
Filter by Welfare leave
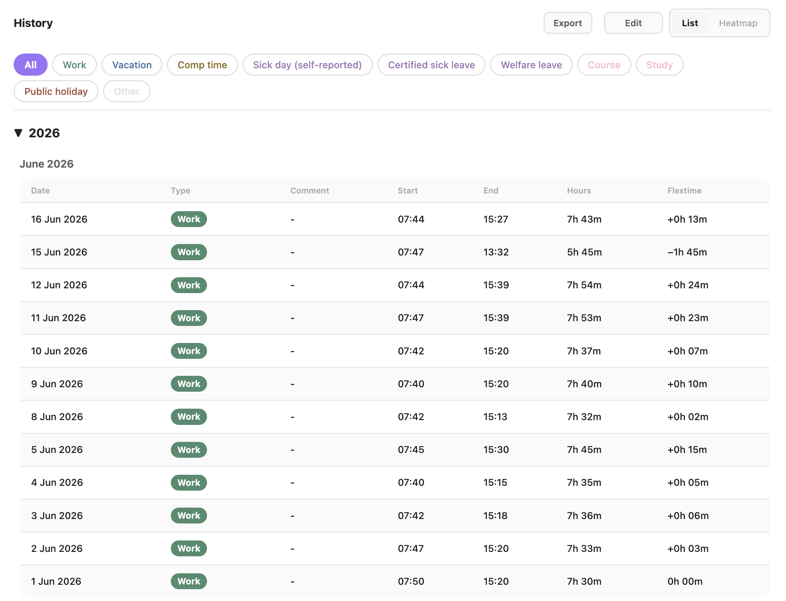tap(531, 65)
